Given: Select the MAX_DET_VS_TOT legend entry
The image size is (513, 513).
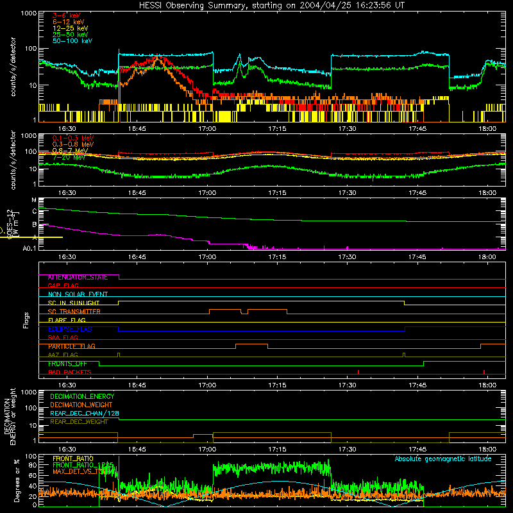Looking at the screenshot, I should click(80, 471).
